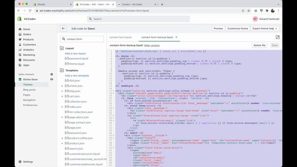The height and width of the screenshot is (167, 297).
Task: Open article.json template file
Action: 74,86
